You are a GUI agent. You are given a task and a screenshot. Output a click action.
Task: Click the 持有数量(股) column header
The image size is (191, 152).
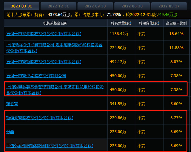(121, 23)
